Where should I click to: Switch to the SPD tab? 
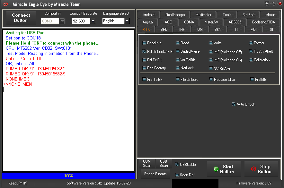[164, 29]
